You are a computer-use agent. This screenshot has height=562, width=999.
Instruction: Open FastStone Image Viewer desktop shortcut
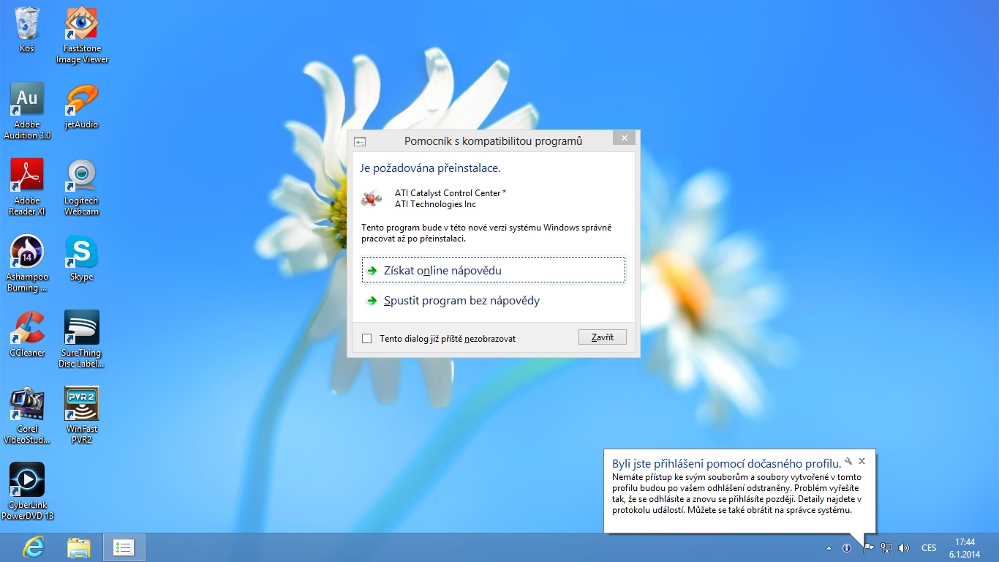[x=82, y=35]
